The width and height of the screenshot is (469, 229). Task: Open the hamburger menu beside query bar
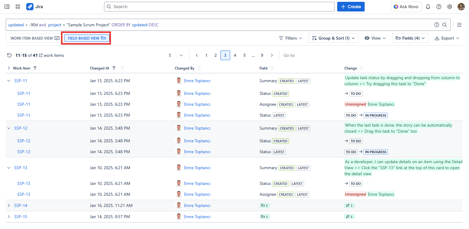click(x=459, y=25)
